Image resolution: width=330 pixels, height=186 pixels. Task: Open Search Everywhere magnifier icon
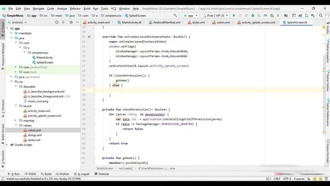(x=321, y=16)
